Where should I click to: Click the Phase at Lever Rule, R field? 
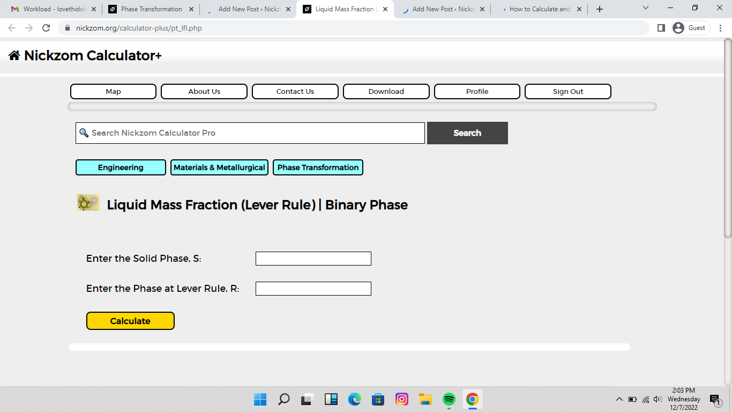pos(313,289)
